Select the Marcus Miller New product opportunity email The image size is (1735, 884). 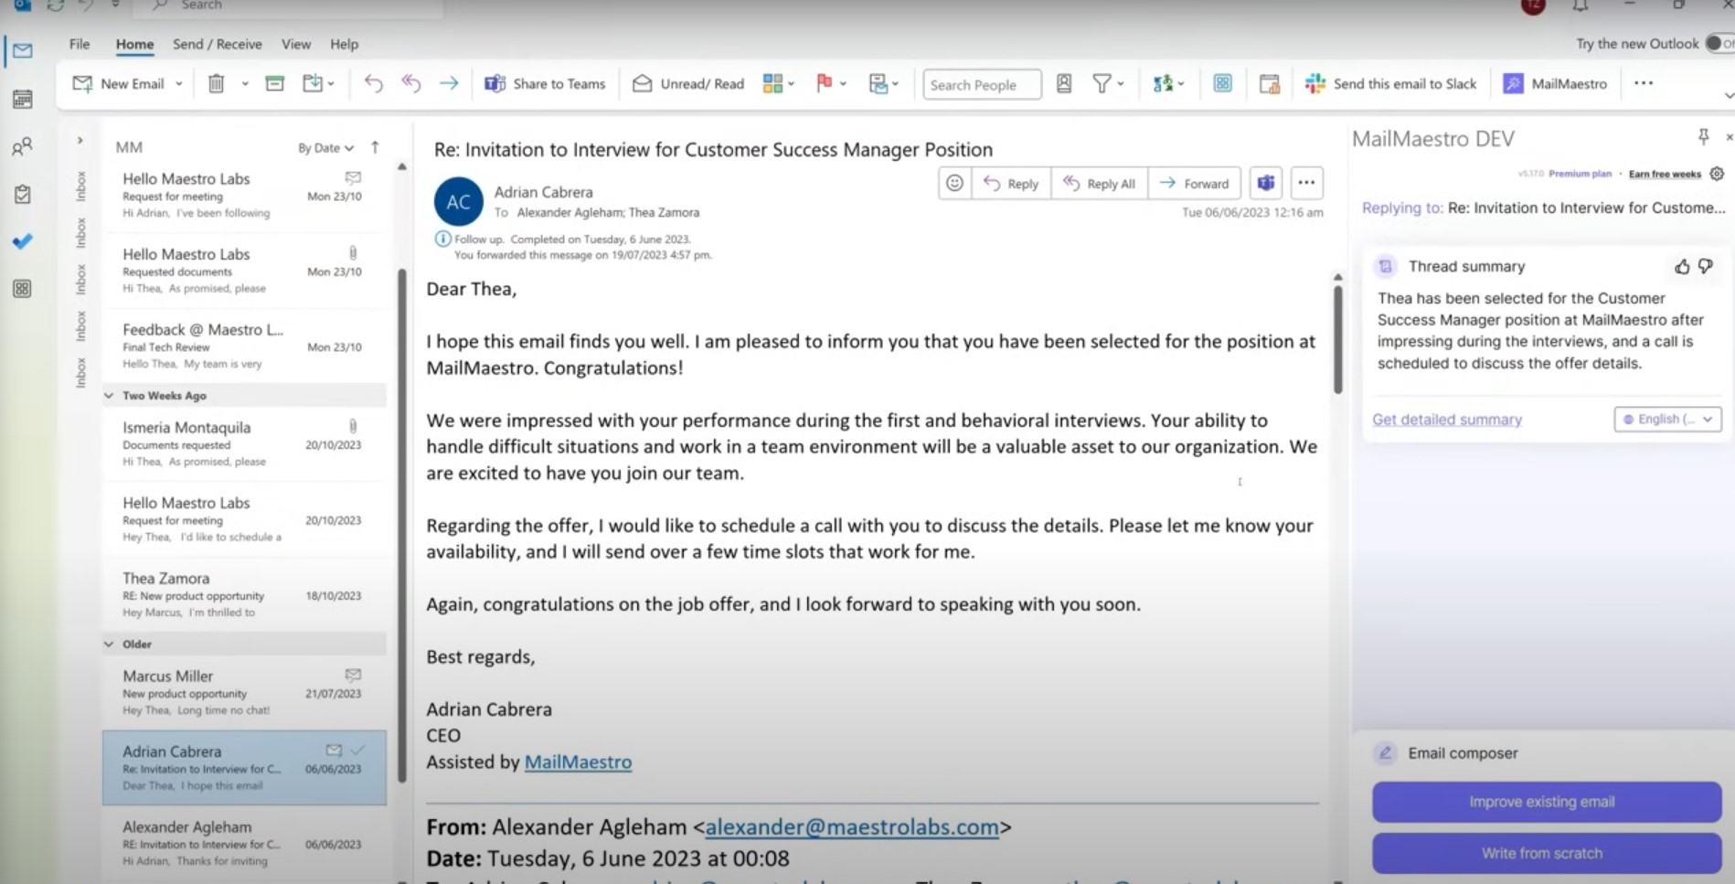244,692
